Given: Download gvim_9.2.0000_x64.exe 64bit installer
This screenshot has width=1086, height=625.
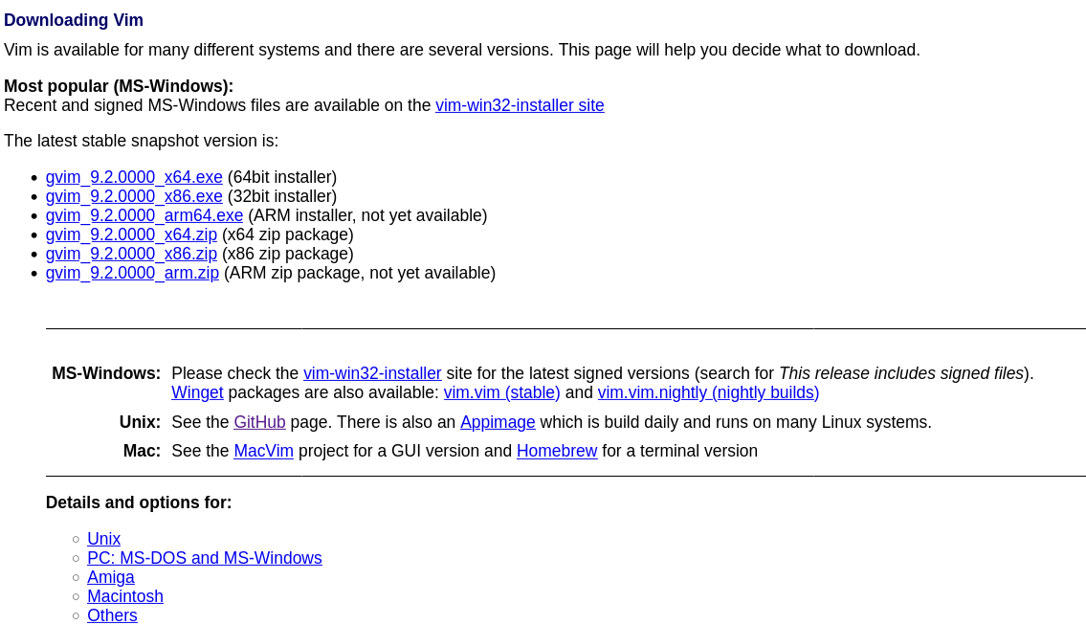Looking at the screenshot, I should [x=134, y=177].
